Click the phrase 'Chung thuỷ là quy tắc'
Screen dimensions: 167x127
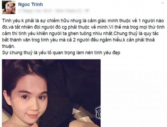click(136, 34)
